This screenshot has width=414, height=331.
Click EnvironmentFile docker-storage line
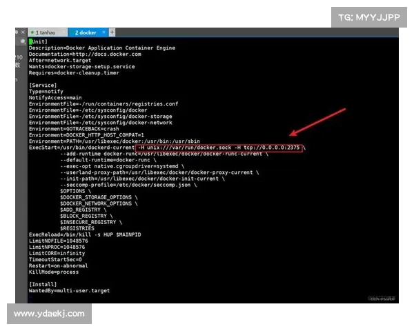click(100, 117)
